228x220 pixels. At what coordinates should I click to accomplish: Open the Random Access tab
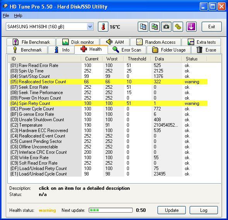tap(156, 42)
